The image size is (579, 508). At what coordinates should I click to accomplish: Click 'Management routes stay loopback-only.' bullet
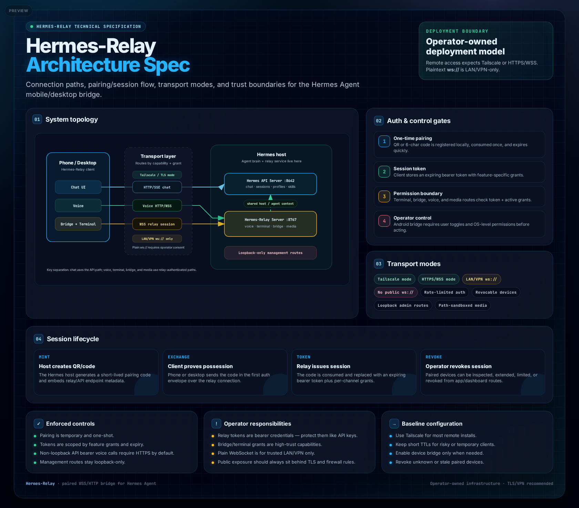82,462
